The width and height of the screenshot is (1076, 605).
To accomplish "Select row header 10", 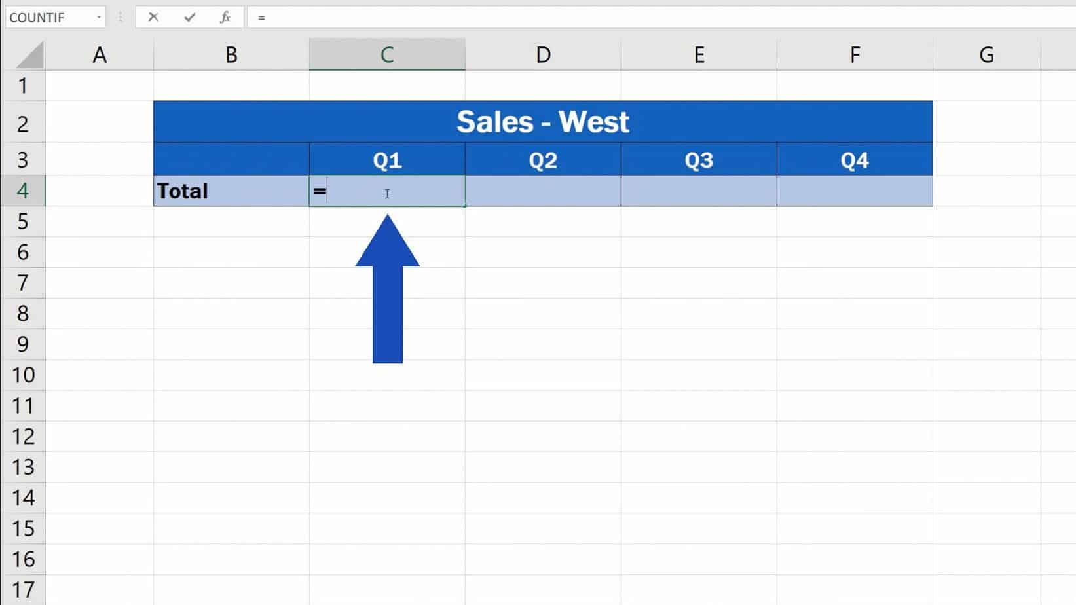I will [x=24, y=375].
